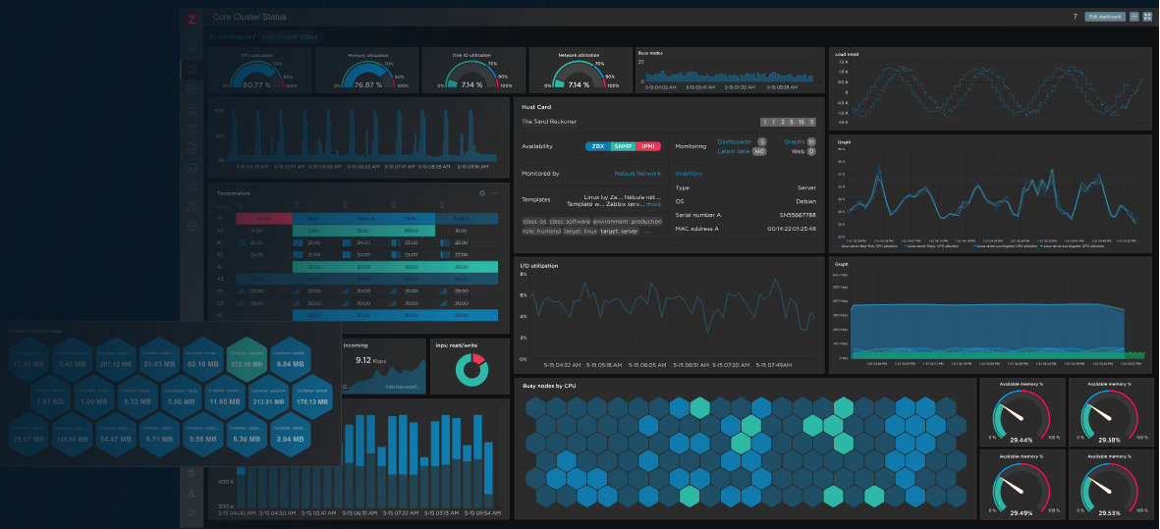Select the Dashboards icon in the sidebar

click(x=193, y=69)
